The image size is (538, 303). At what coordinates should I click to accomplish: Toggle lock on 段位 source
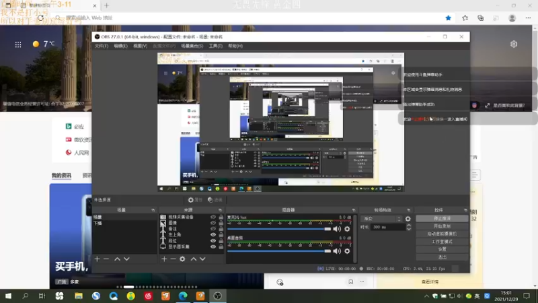point(221,241)
